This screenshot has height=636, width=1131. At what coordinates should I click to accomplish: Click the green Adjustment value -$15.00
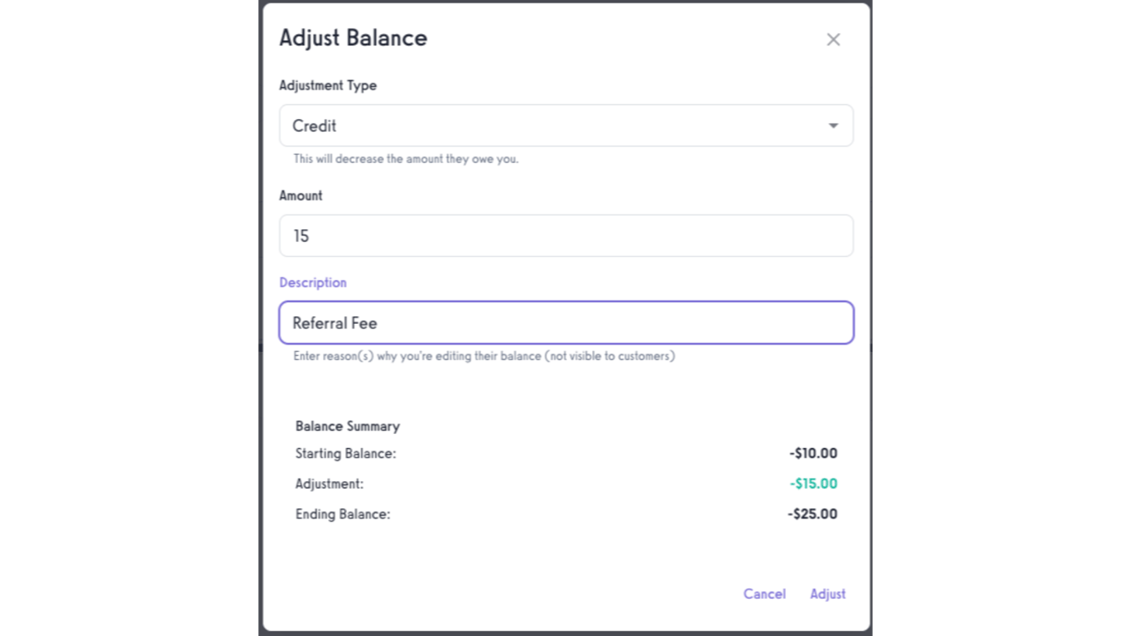tap(812, 484)
